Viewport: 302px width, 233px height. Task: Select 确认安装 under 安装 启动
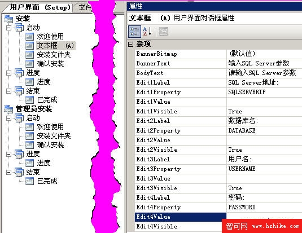point(50,64)
